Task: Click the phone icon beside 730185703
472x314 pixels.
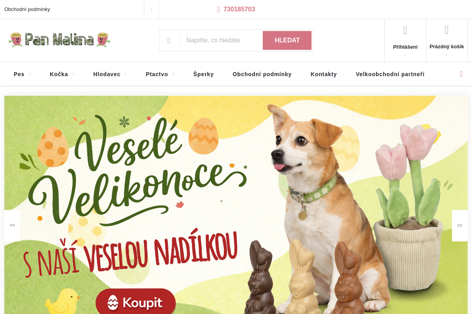Action: tap(218, 9)
